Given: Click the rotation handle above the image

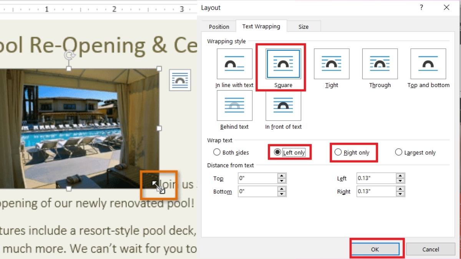Looking at the screenshot, I should coord(69,55).
